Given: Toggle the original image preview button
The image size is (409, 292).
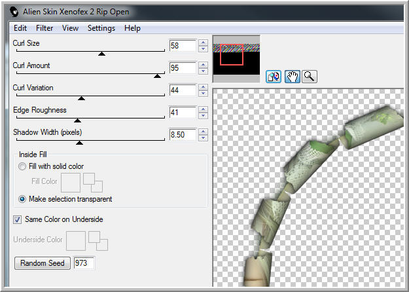Looking at the screenshot, I should (274, 77).
